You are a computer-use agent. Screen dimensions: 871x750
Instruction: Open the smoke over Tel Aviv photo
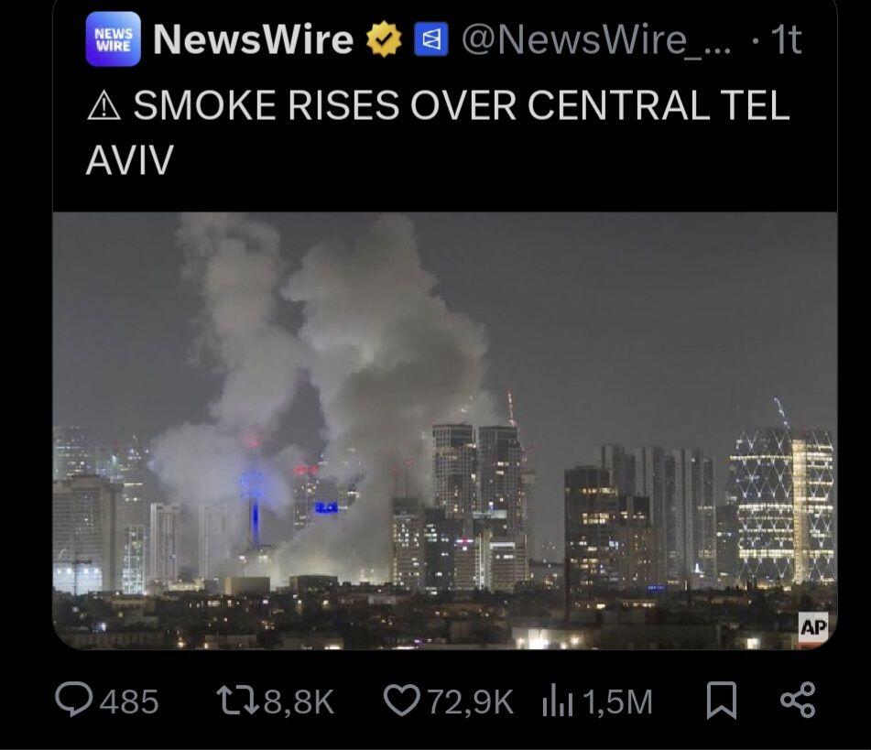click(x=445, y=431)
